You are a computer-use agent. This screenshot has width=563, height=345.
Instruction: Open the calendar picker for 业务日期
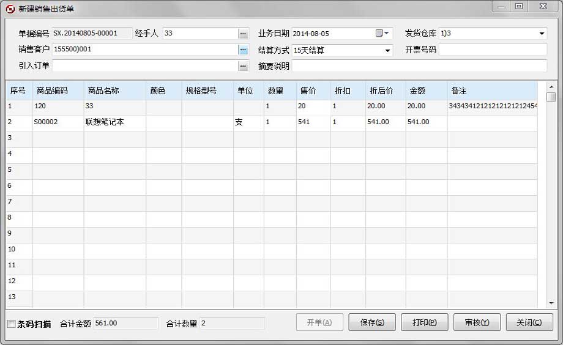pos(382,34)
